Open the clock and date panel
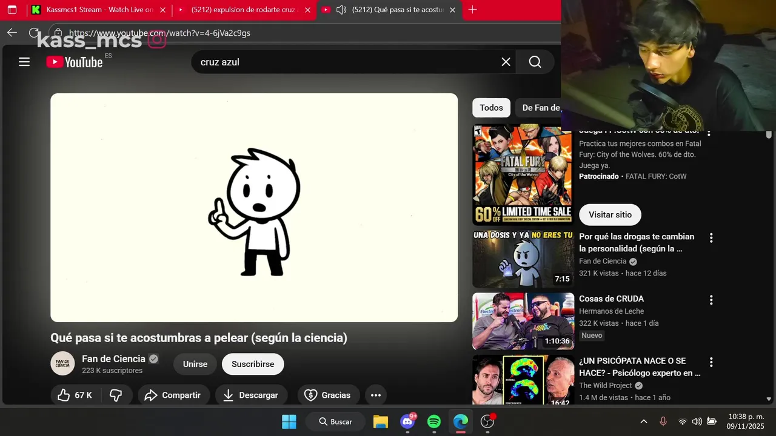This screenshot has width=776, height=436. 746,421
